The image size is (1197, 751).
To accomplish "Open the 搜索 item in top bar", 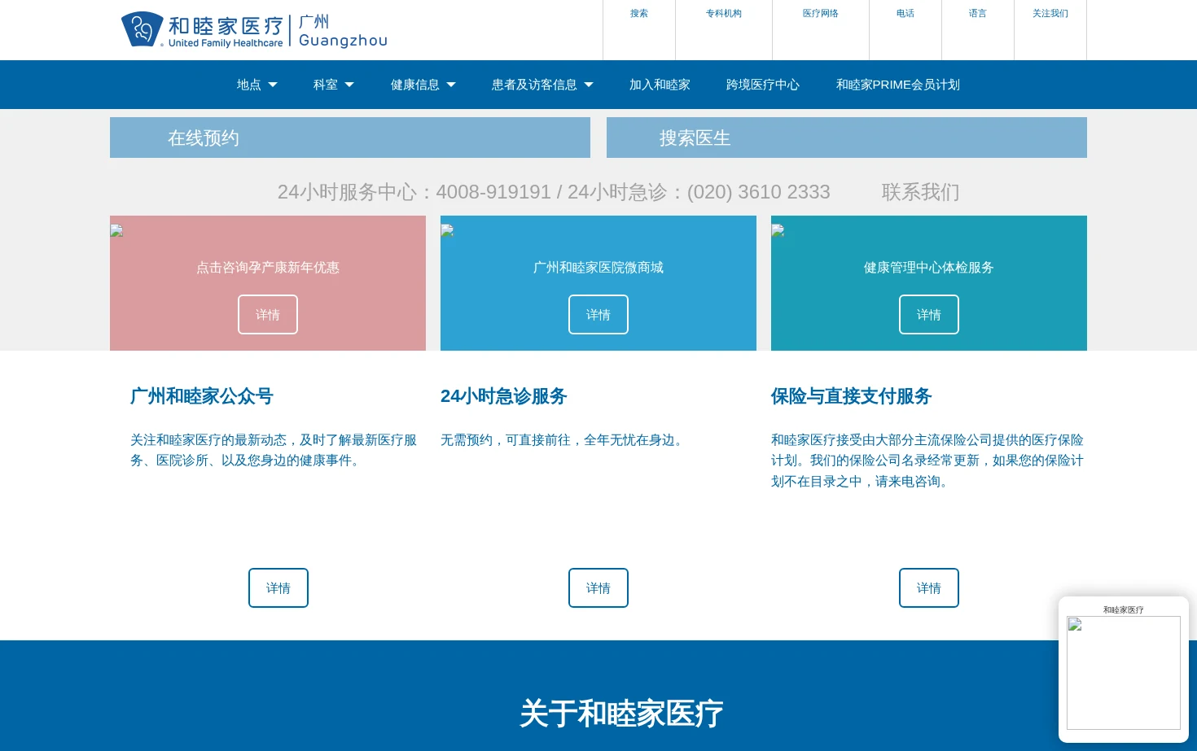I will click(639, 13).
